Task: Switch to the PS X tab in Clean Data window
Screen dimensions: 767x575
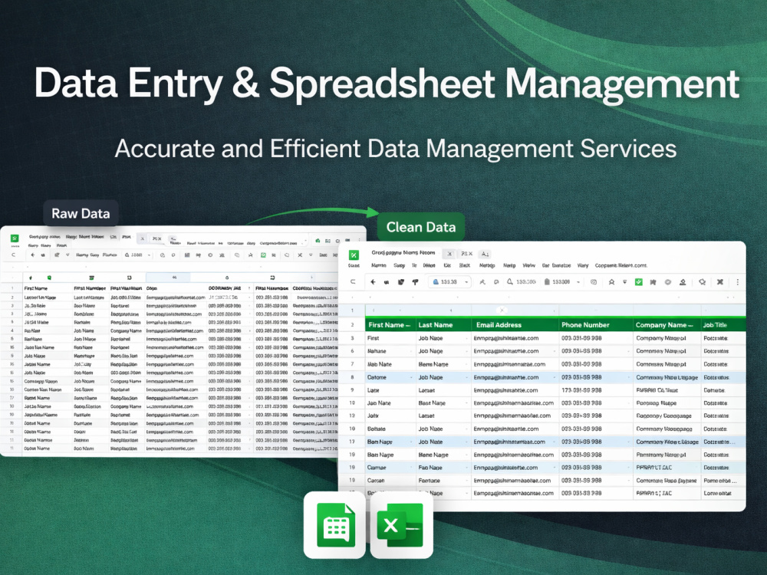Action: coord(466,254)
